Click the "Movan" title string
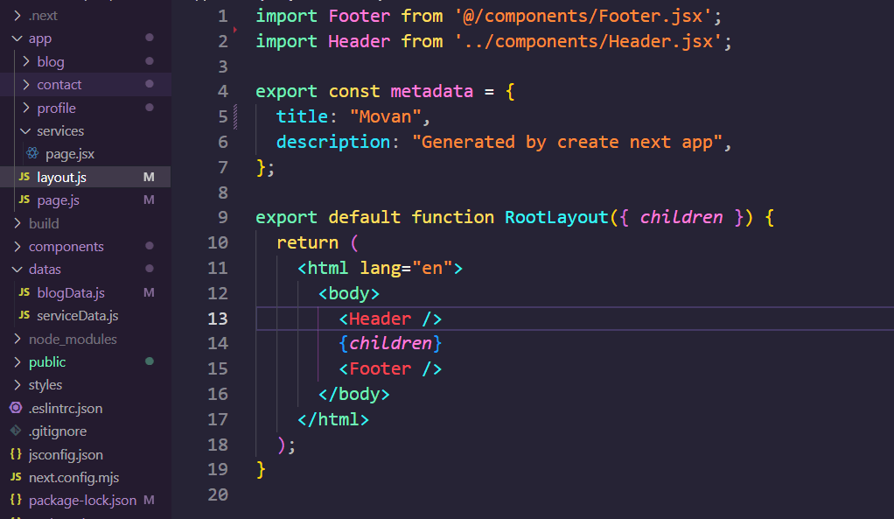The height and width of the screenshot is (519, 894). coord(385,117)
